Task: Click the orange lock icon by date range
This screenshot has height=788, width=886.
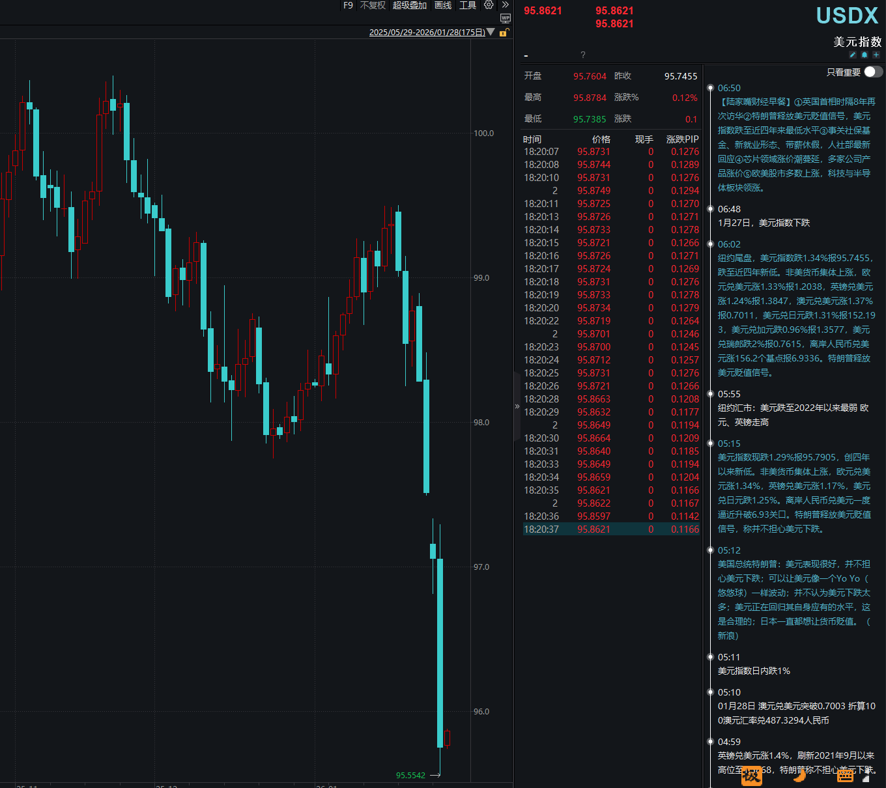Action: (504, 33)
